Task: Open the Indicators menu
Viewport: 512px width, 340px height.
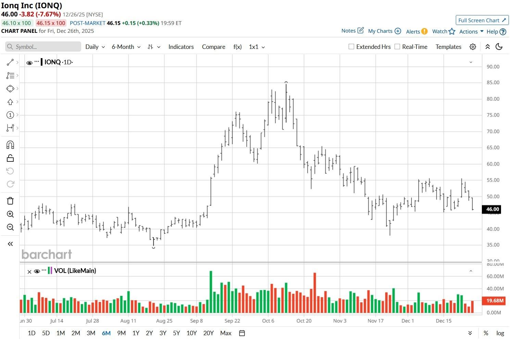Action: point(181,47)
